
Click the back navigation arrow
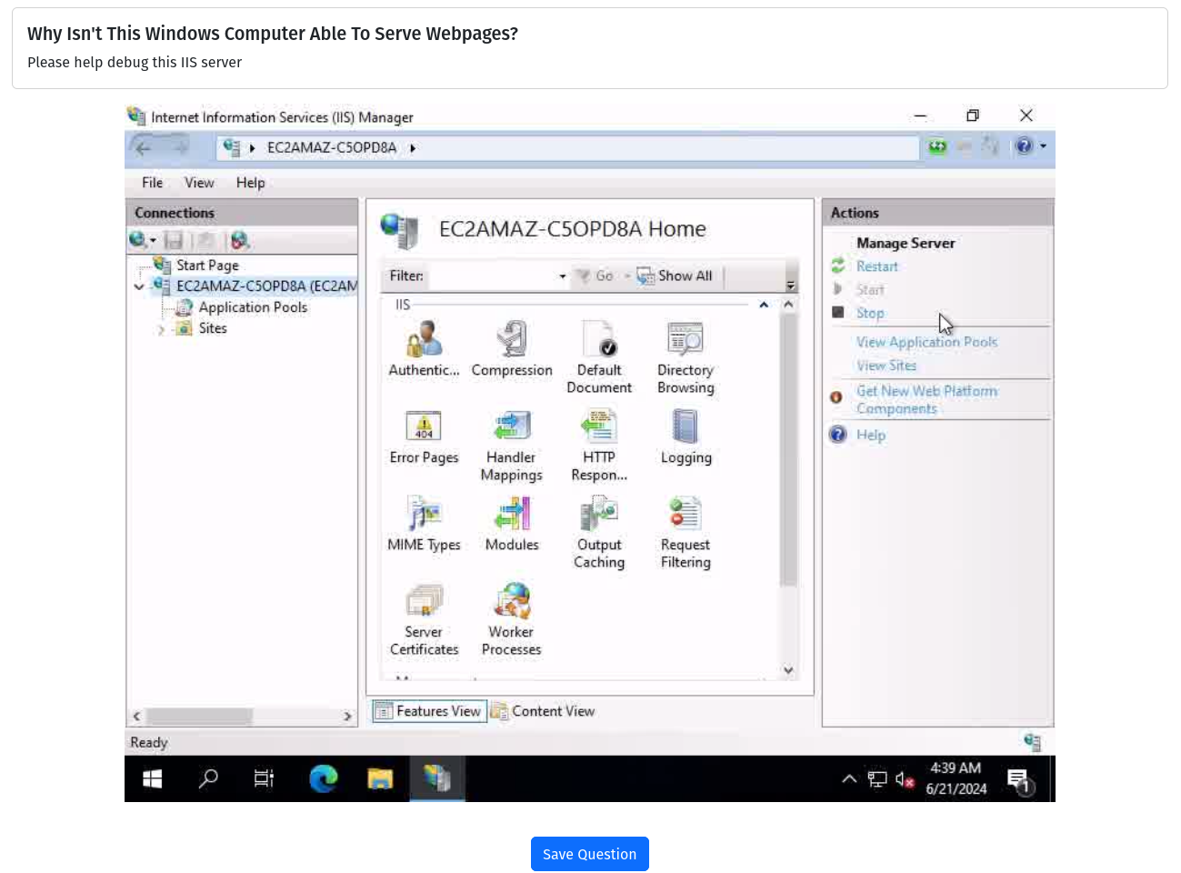pos(143,147)
